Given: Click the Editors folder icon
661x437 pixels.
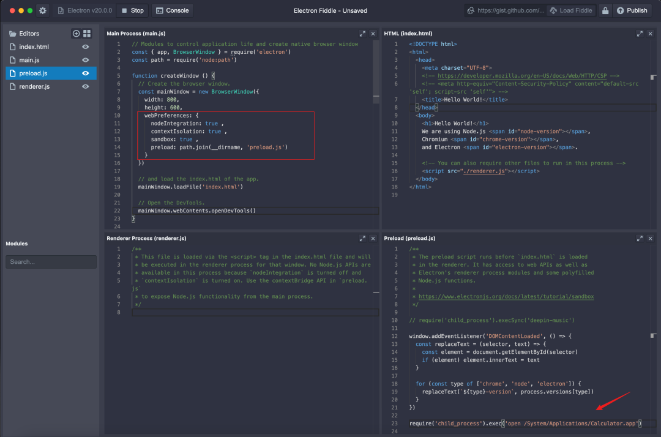Looking at the screenshot, I should [13, 33].
